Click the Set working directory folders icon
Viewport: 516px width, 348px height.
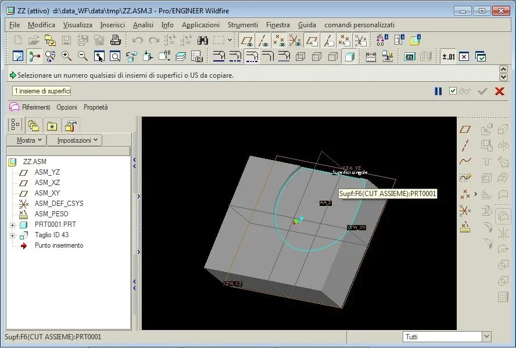(x=50, y=41)
